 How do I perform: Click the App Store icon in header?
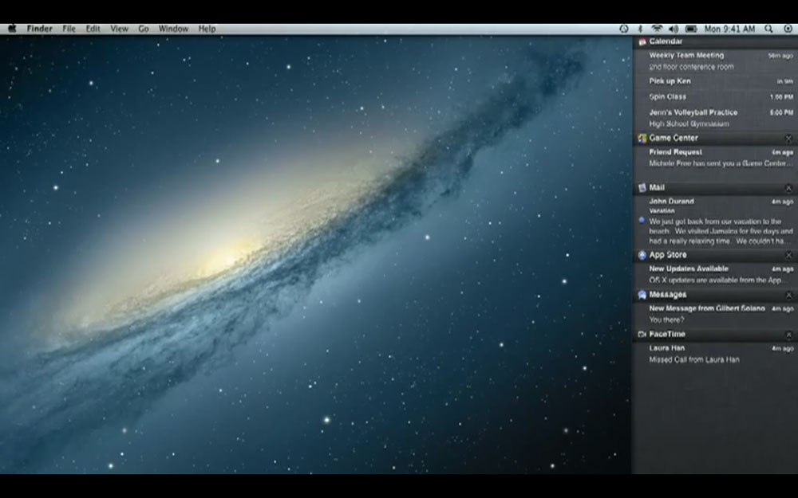pyautogui.click(x=642, y=255)
